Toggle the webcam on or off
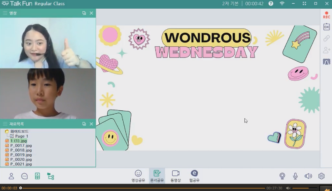The width and height of the screenshot is (332, 191). click(x=282, y=176)
